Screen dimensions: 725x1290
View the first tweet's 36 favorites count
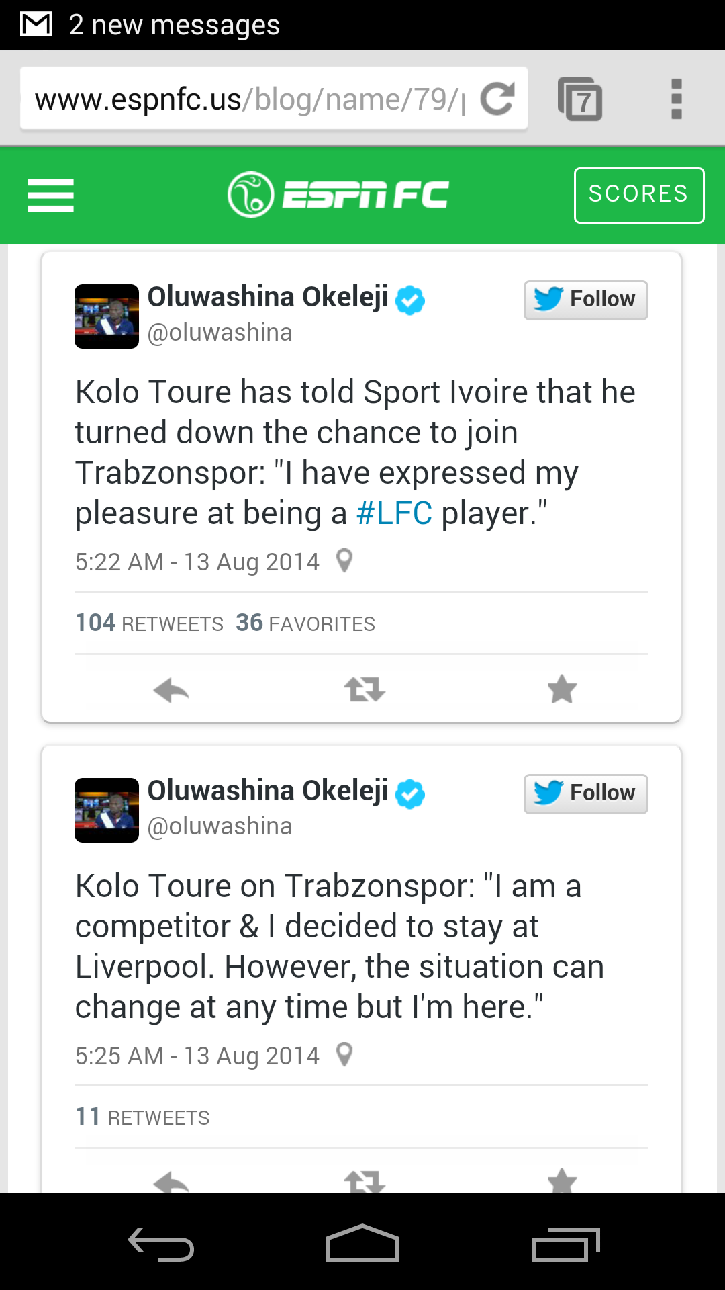pos(305,623)
